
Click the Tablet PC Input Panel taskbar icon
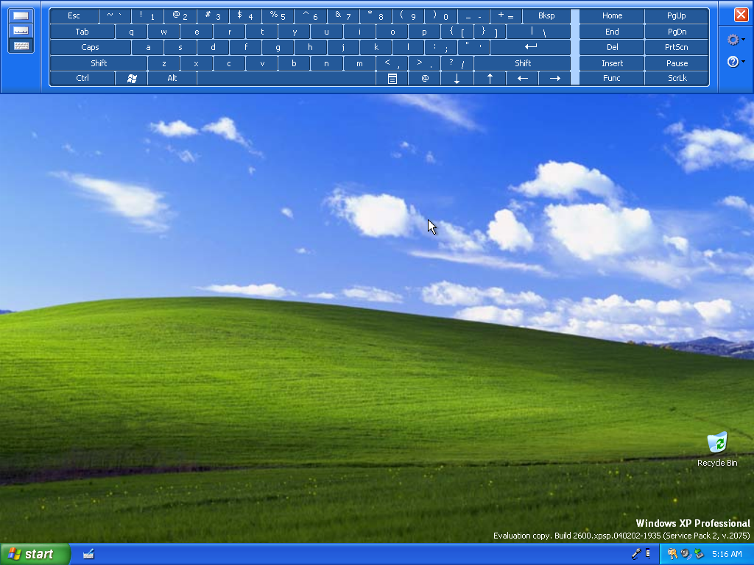coord(88,554)
